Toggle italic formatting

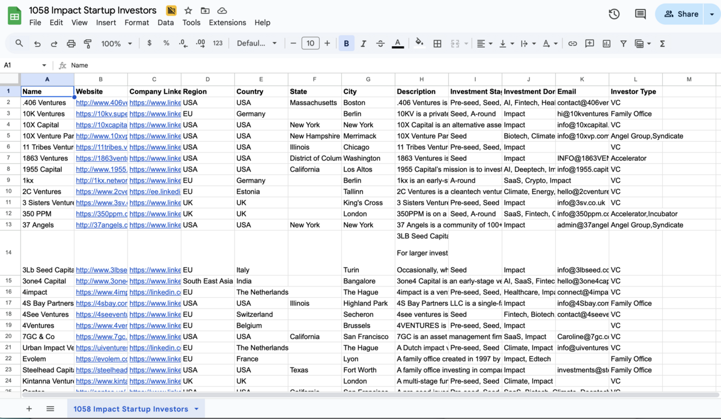363,43
